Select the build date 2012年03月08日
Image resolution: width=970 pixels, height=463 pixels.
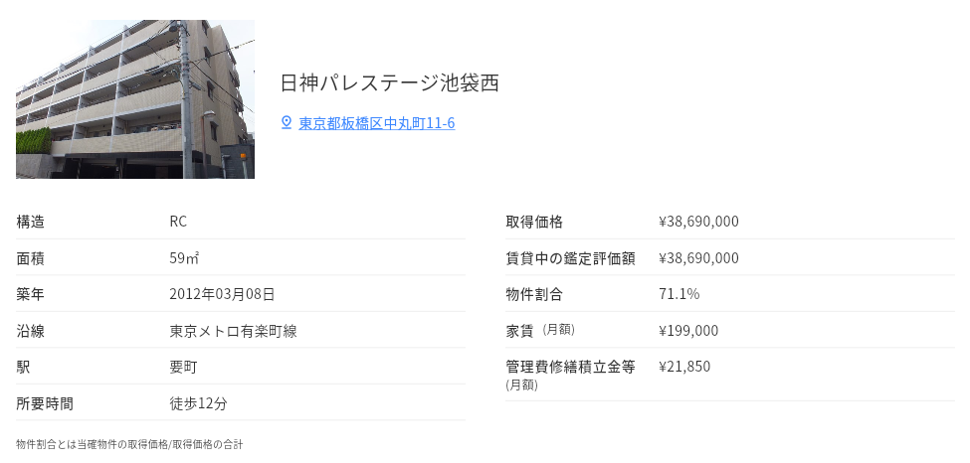tap(222, 294)
